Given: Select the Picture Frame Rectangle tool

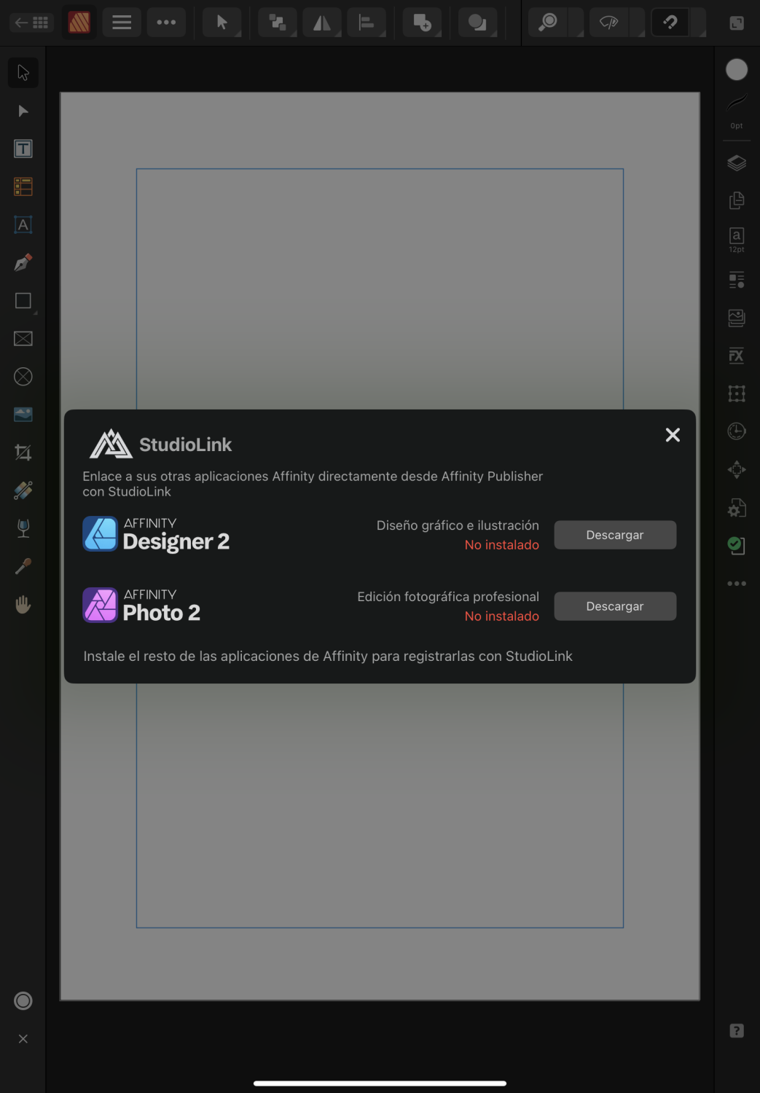Looking at the screenshot, I should pos(23,339).
